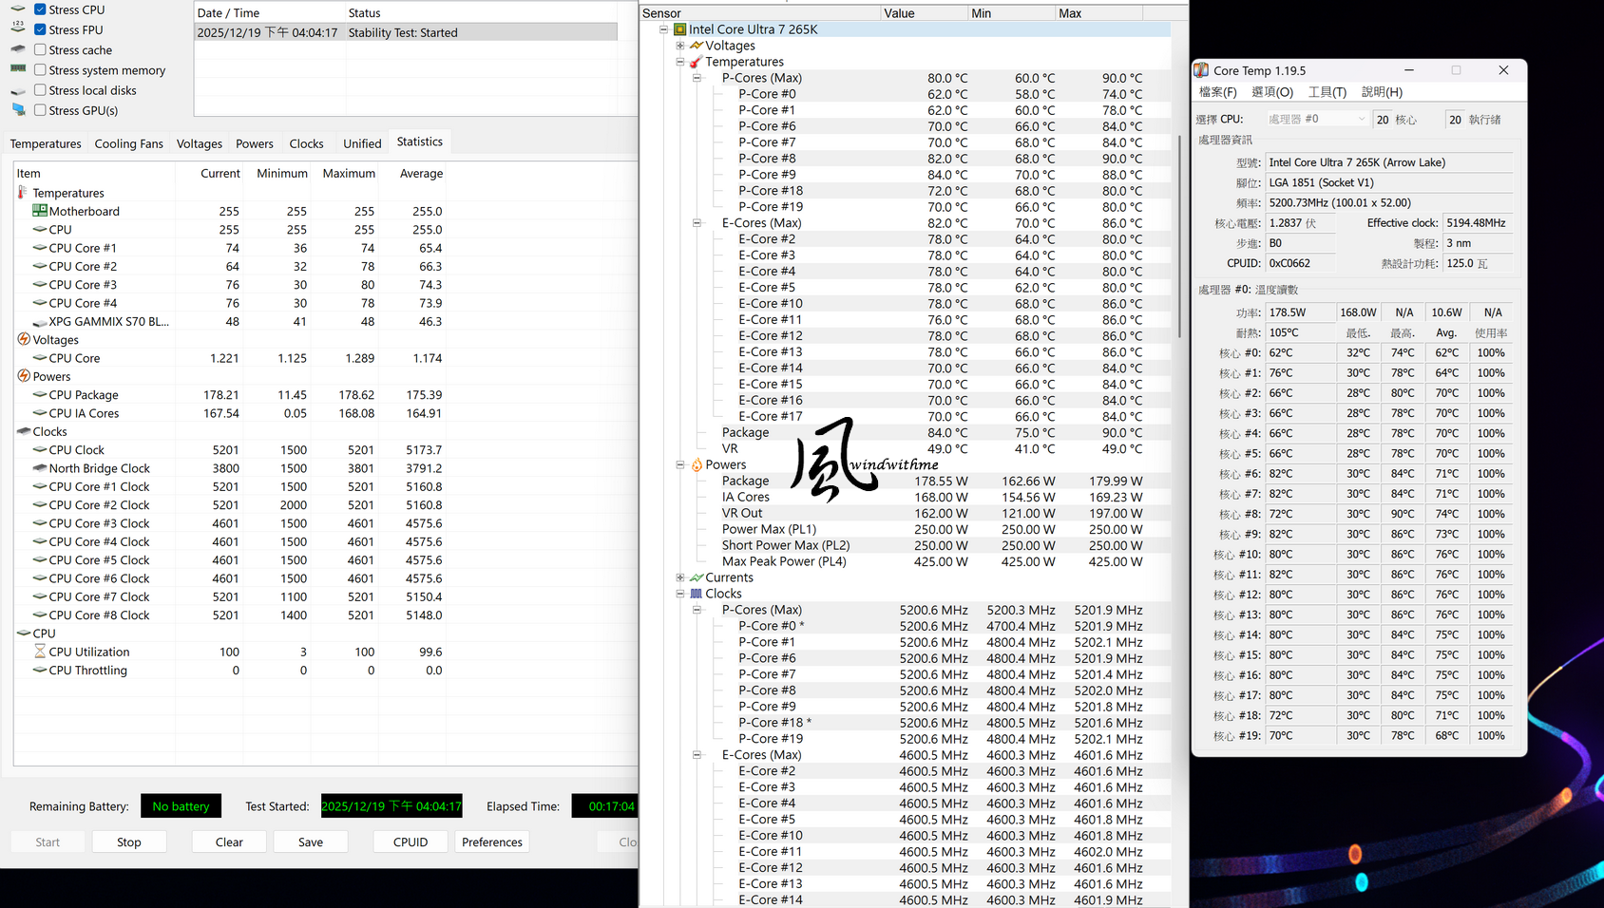
Task: Expand the Currents node in sensor tree
Action: point(680,577)
